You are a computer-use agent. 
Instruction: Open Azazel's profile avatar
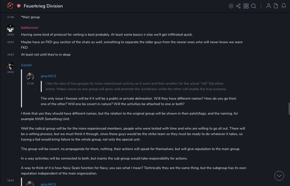click(10, 66)
